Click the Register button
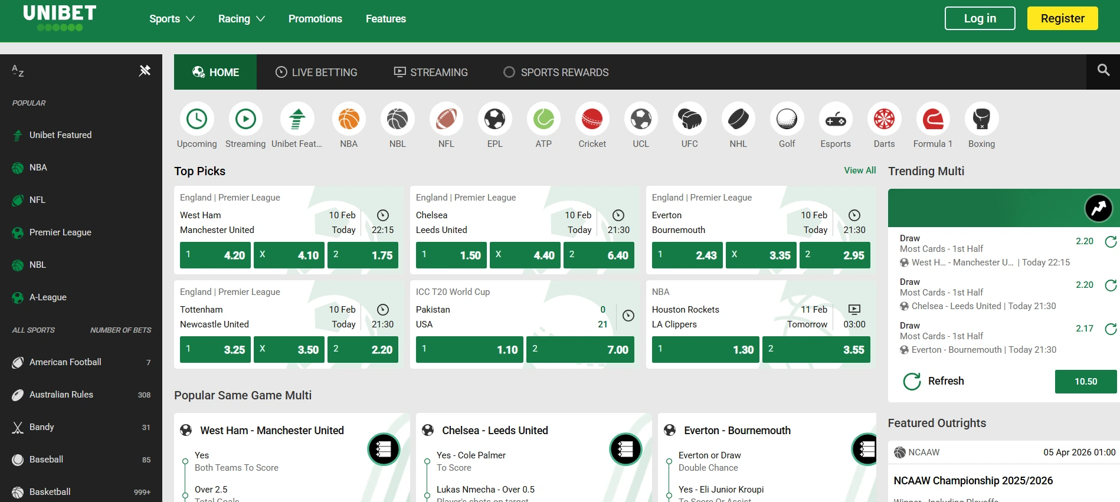This screenshot has width=1120, height=502. (1063, 18)
